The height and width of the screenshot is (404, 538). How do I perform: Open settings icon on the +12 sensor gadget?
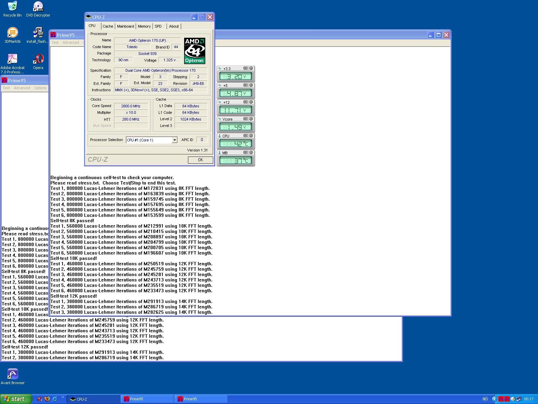(246, 102)
